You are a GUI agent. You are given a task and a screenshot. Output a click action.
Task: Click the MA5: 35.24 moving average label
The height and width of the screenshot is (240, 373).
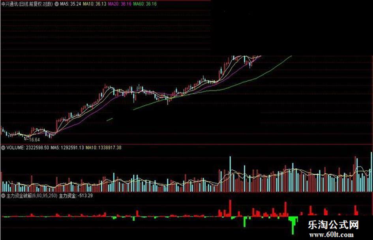pyautogui.click(x=70, y=4)
